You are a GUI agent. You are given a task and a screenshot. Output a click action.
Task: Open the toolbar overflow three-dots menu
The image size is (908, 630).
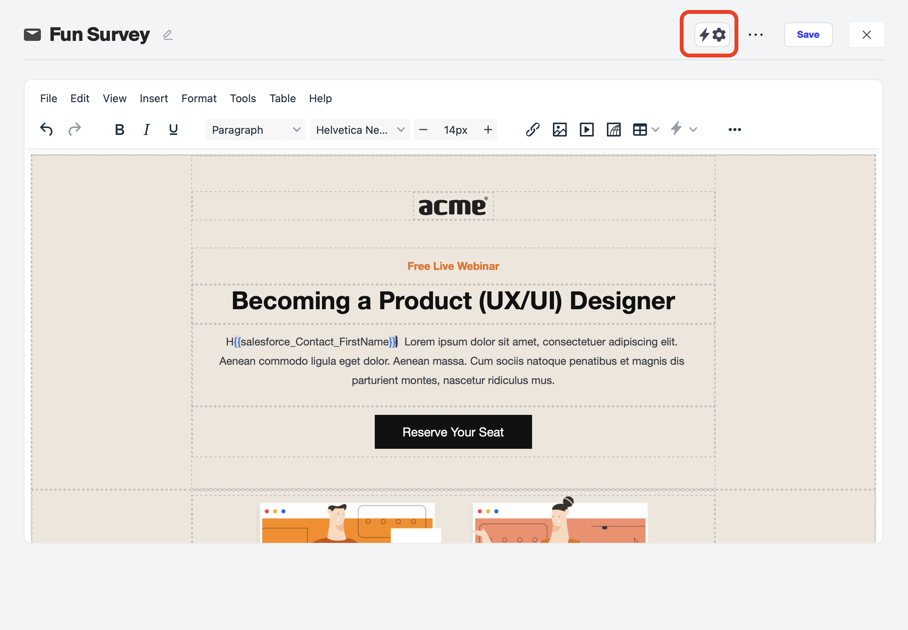(734, 130)
